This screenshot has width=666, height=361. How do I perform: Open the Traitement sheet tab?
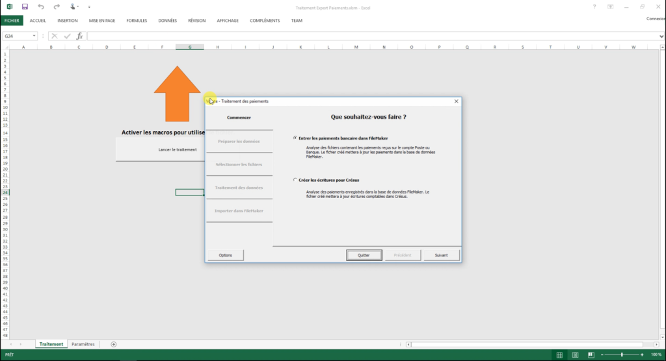[51, 344]
